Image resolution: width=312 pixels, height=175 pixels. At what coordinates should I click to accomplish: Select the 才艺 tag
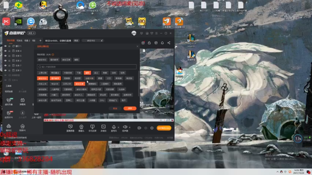click(109, 79)
